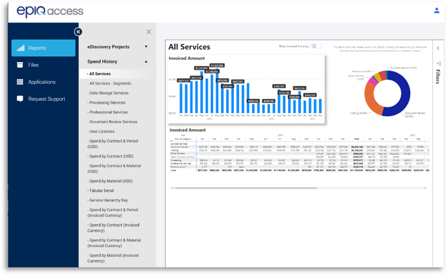Screen dimensions: 447x275
Task: Click the pink Other Services donut segment
Action: 372,81
